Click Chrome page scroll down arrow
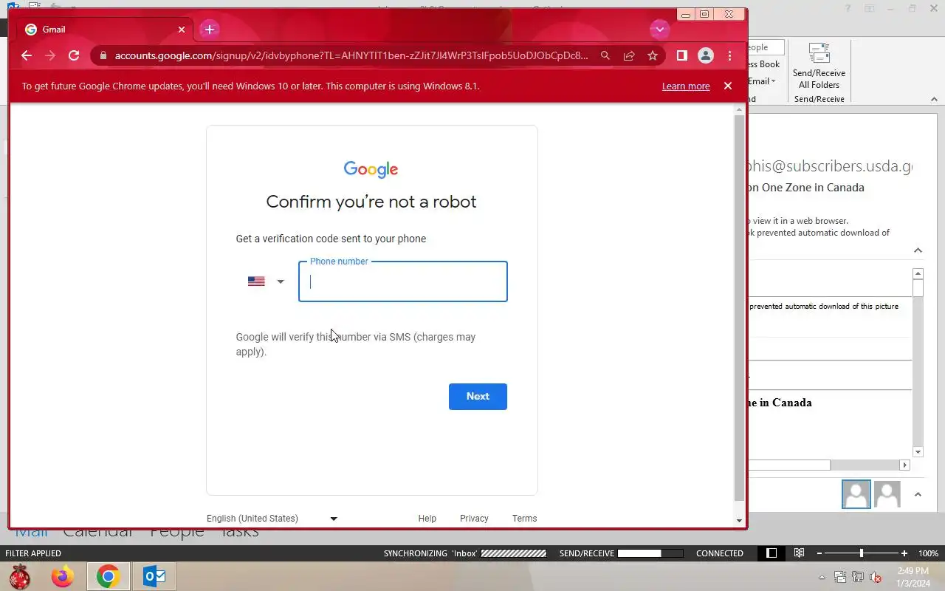The image size is (945, 591). point(740,521)
